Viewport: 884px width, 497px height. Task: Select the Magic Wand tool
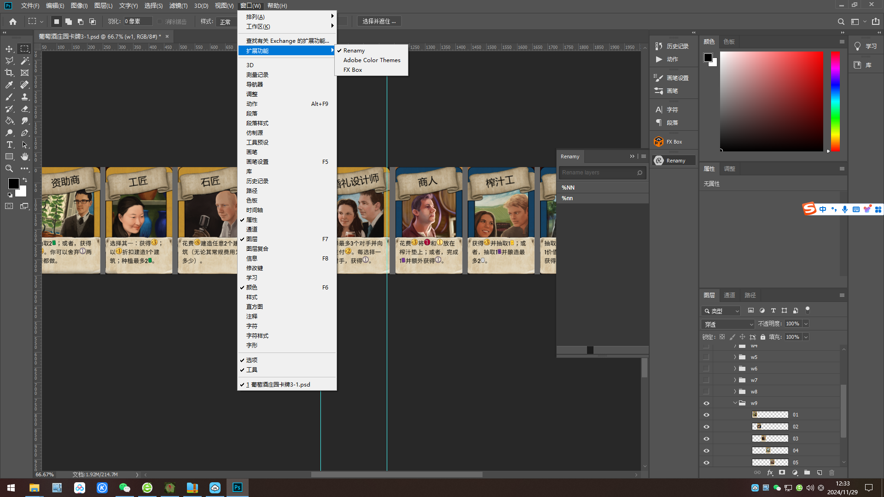[24, 61]
